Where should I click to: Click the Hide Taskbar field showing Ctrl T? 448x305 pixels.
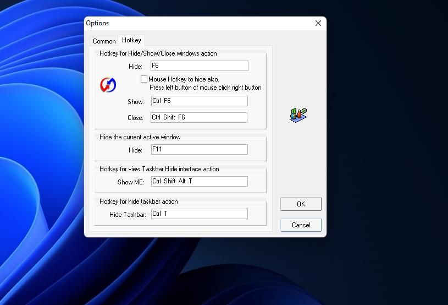tap(199, 214)
